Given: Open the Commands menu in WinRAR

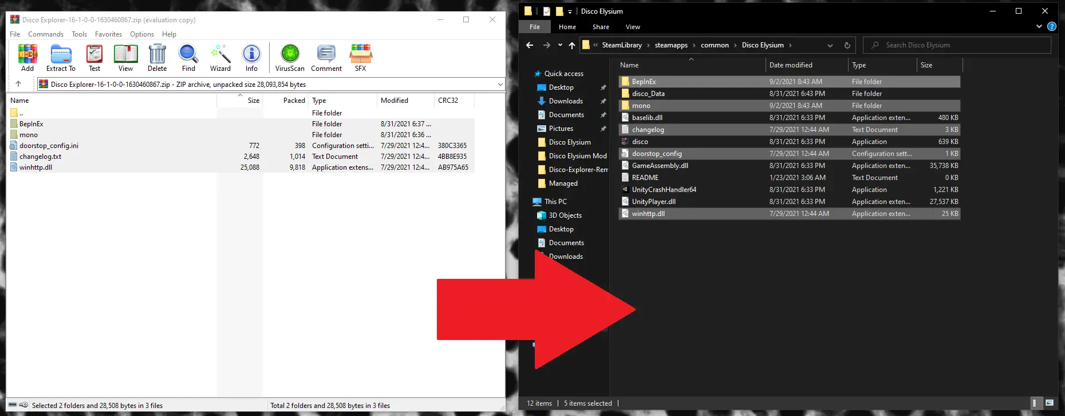Looking at the screenshot, I should pyautogui.click(x=46, y=34).
